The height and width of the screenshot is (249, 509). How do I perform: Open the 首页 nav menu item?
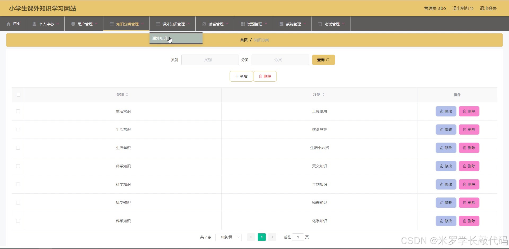click(x=13, y=24)
